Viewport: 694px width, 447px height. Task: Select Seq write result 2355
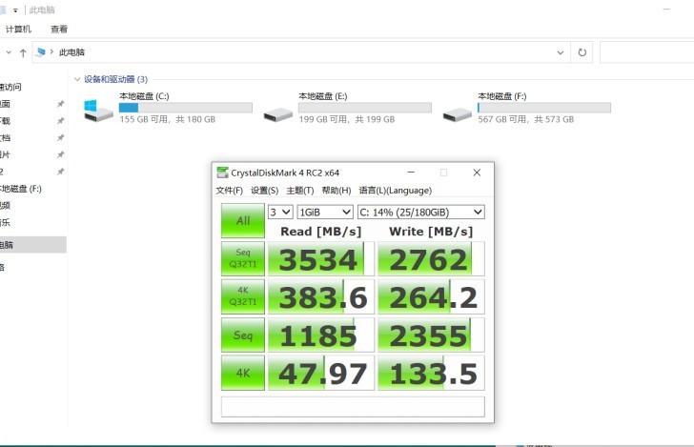click(431, 335)
